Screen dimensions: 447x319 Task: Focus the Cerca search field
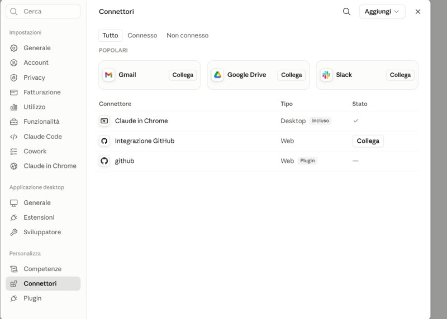(43, 11)
